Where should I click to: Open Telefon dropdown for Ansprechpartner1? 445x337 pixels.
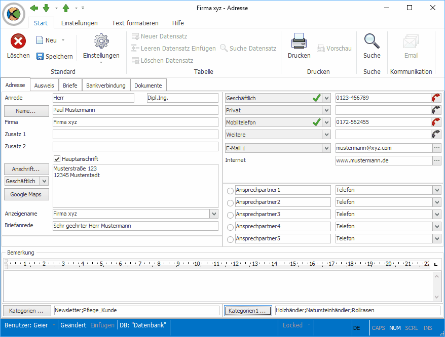click(437, 190)
